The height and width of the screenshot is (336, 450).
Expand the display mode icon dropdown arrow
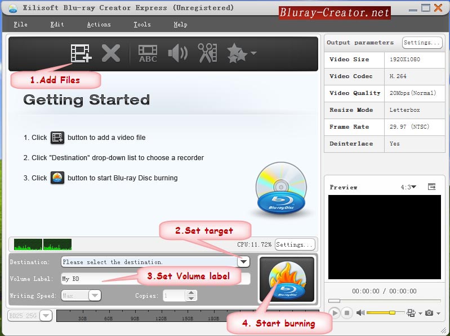click(x=421, y=314)
